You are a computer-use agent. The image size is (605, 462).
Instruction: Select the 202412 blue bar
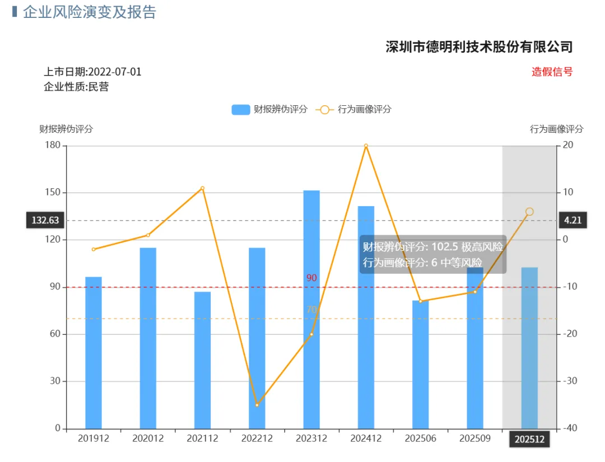tap(366, 317)
